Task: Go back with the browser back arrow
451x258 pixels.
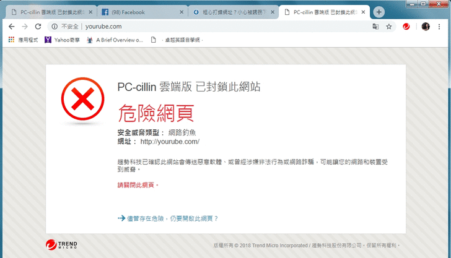Action: click(x=12, y=27)
